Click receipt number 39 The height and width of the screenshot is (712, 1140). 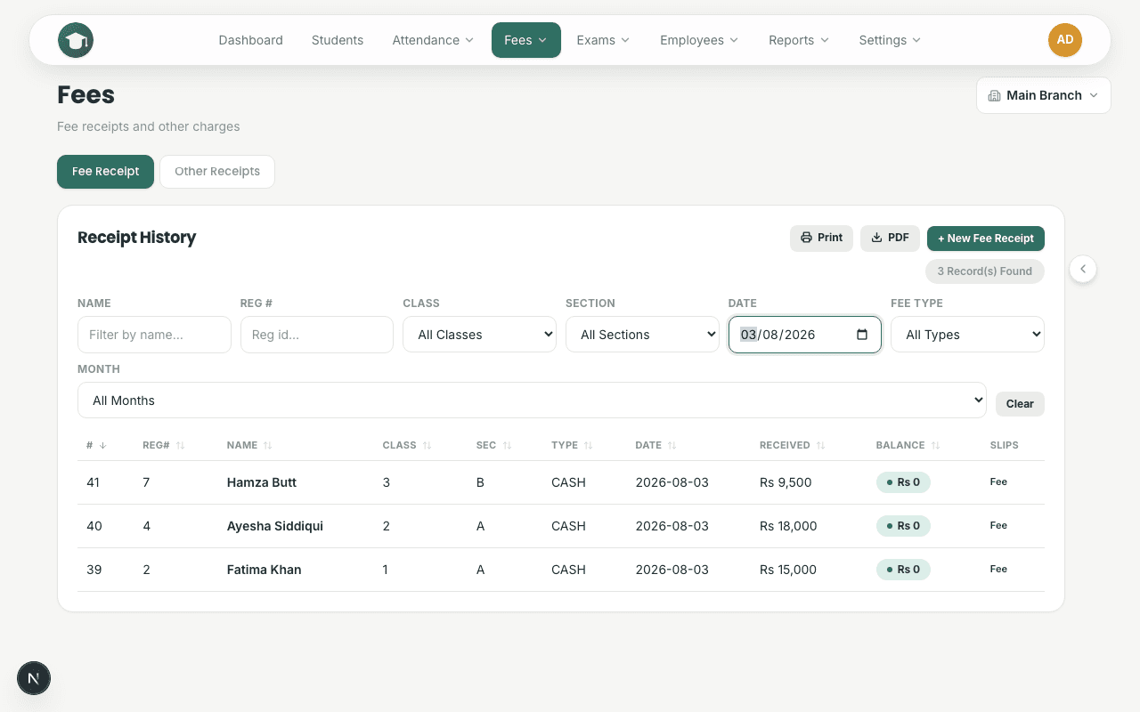click(x=94, y=570)
